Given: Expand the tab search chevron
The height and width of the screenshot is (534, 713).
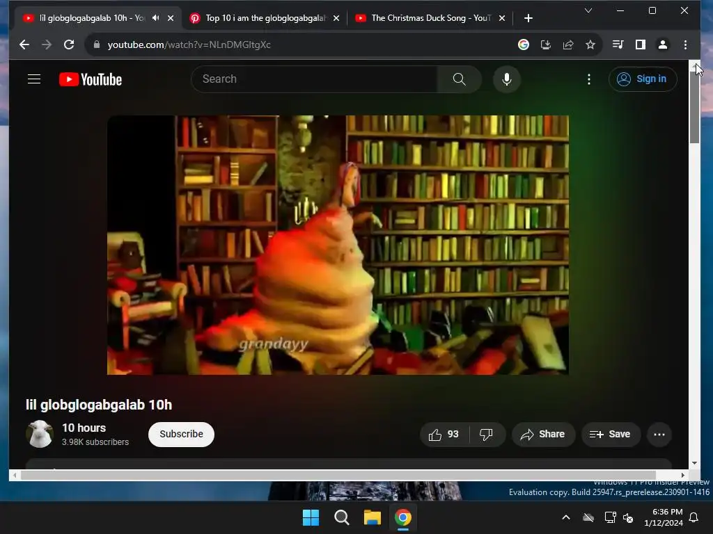Looking at the screenshot, I should 588,10.
